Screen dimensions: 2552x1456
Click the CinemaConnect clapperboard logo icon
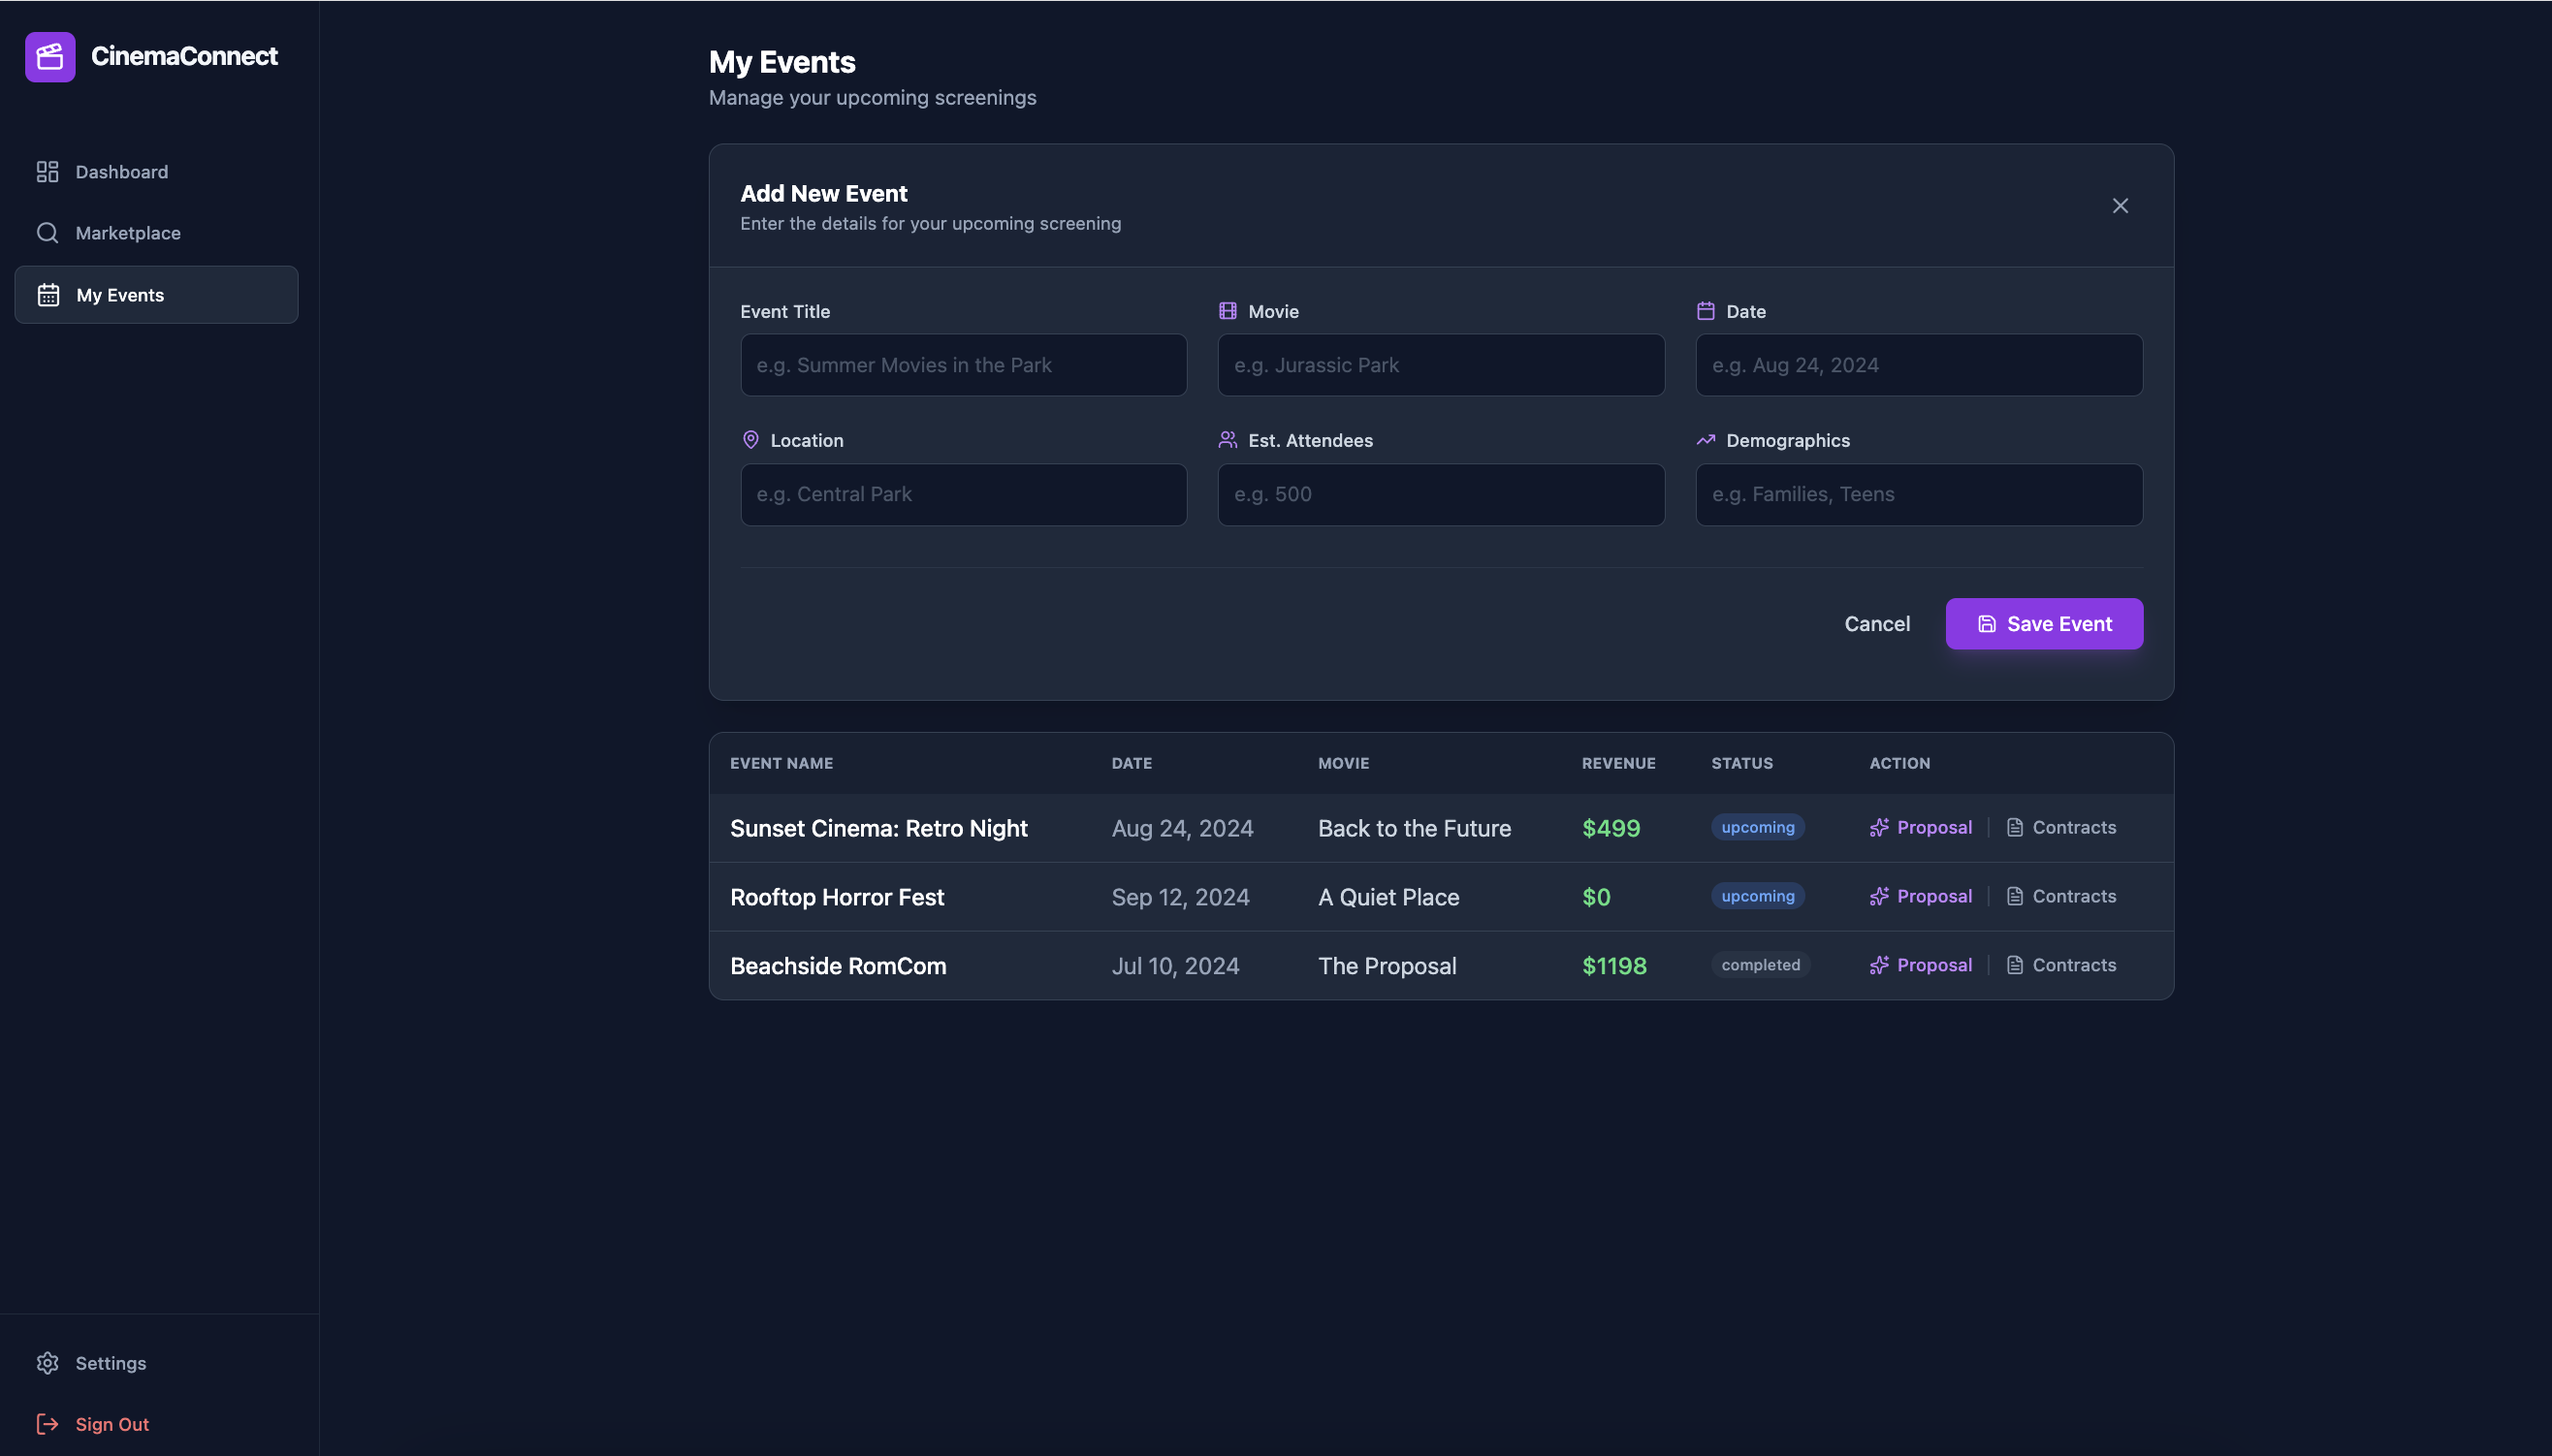pyautogui.click(x=50, y=57)
